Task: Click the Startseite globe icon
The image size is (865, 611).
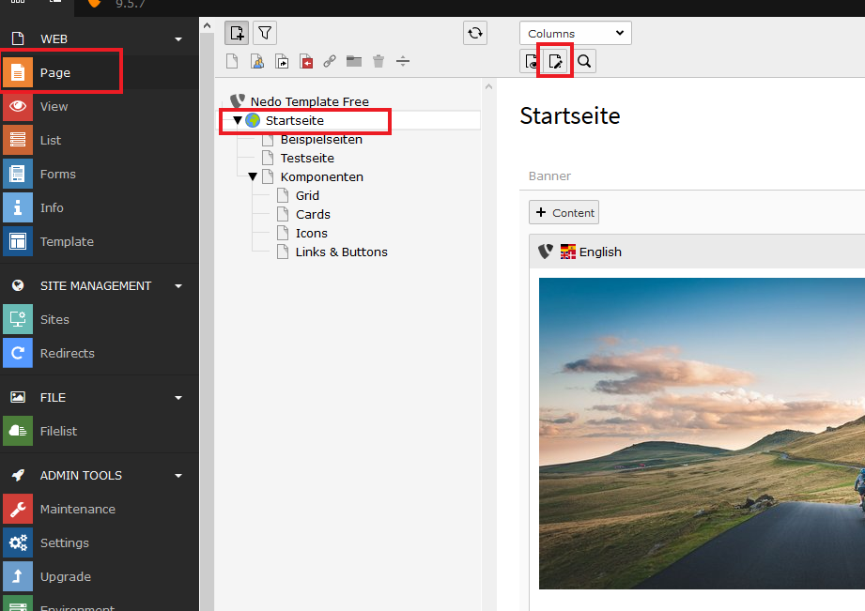Action: coord(253,120)
